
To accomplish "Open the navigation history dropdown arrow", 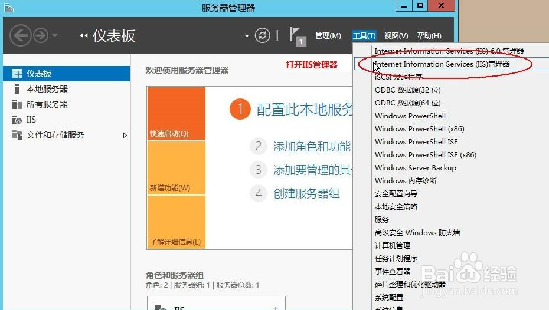I will coord(54,35).
